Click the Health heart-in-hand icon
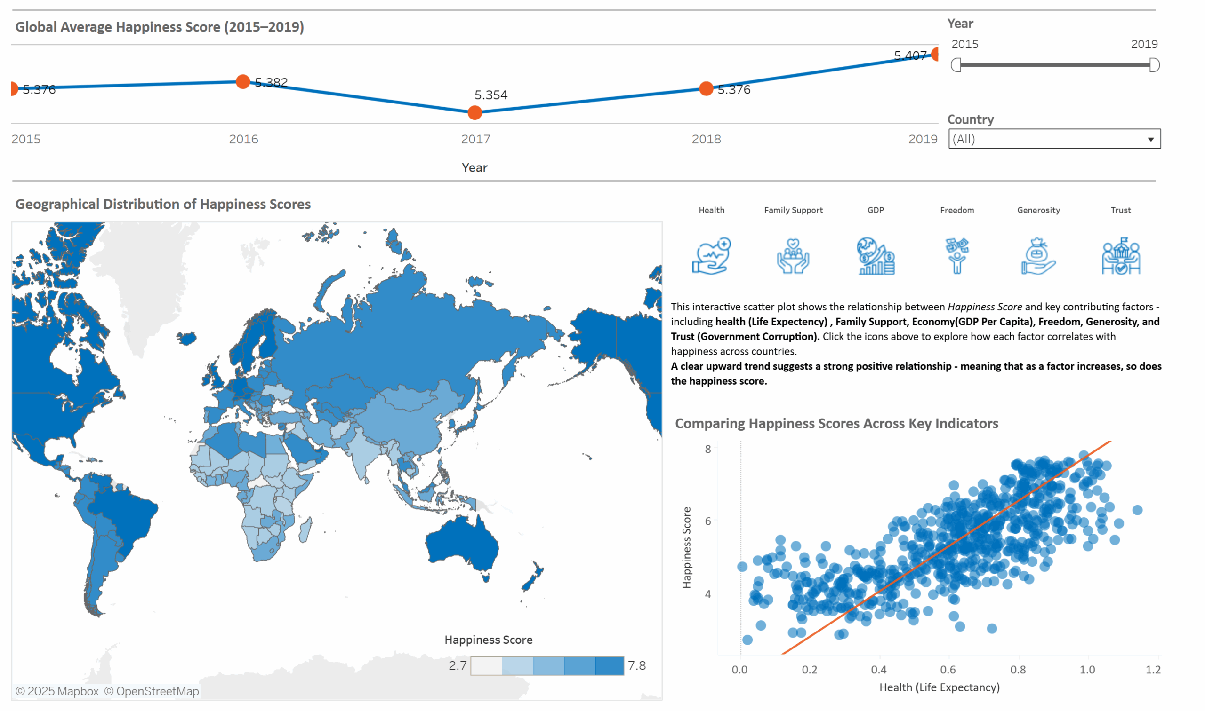 (711, 256)
